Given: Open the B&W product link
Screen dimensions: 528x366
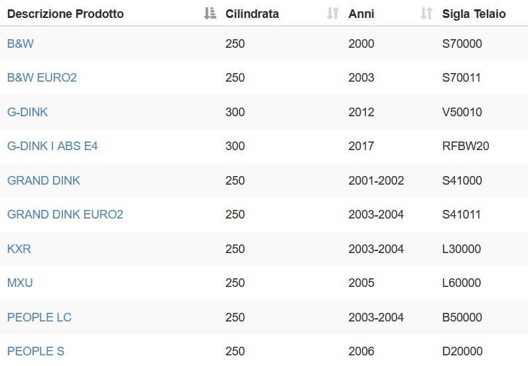Looking at the screenshot, I should pyautogui.click(x=20, y=44).
